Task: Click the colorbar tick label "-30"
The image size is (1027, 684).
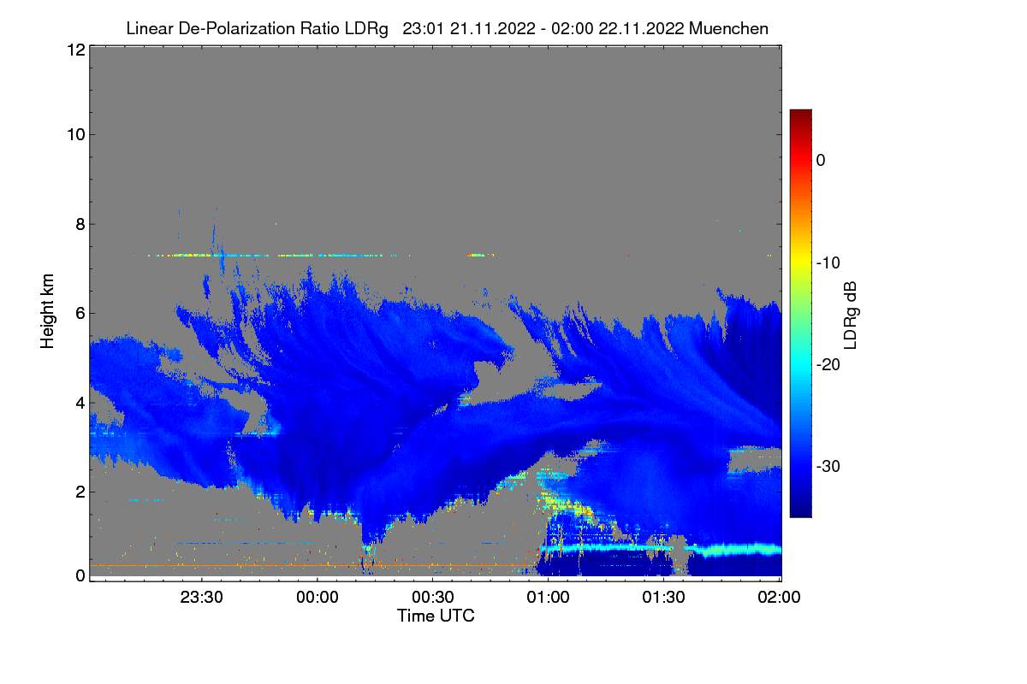Action: [x=828, y=467]
